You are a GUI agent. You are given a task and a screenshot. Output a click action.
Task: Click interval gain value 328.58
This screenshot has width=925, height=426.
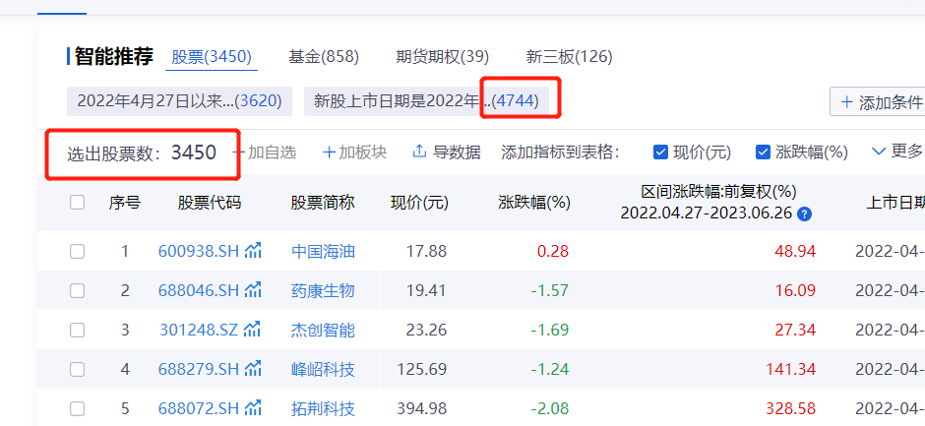coord(790,408)
